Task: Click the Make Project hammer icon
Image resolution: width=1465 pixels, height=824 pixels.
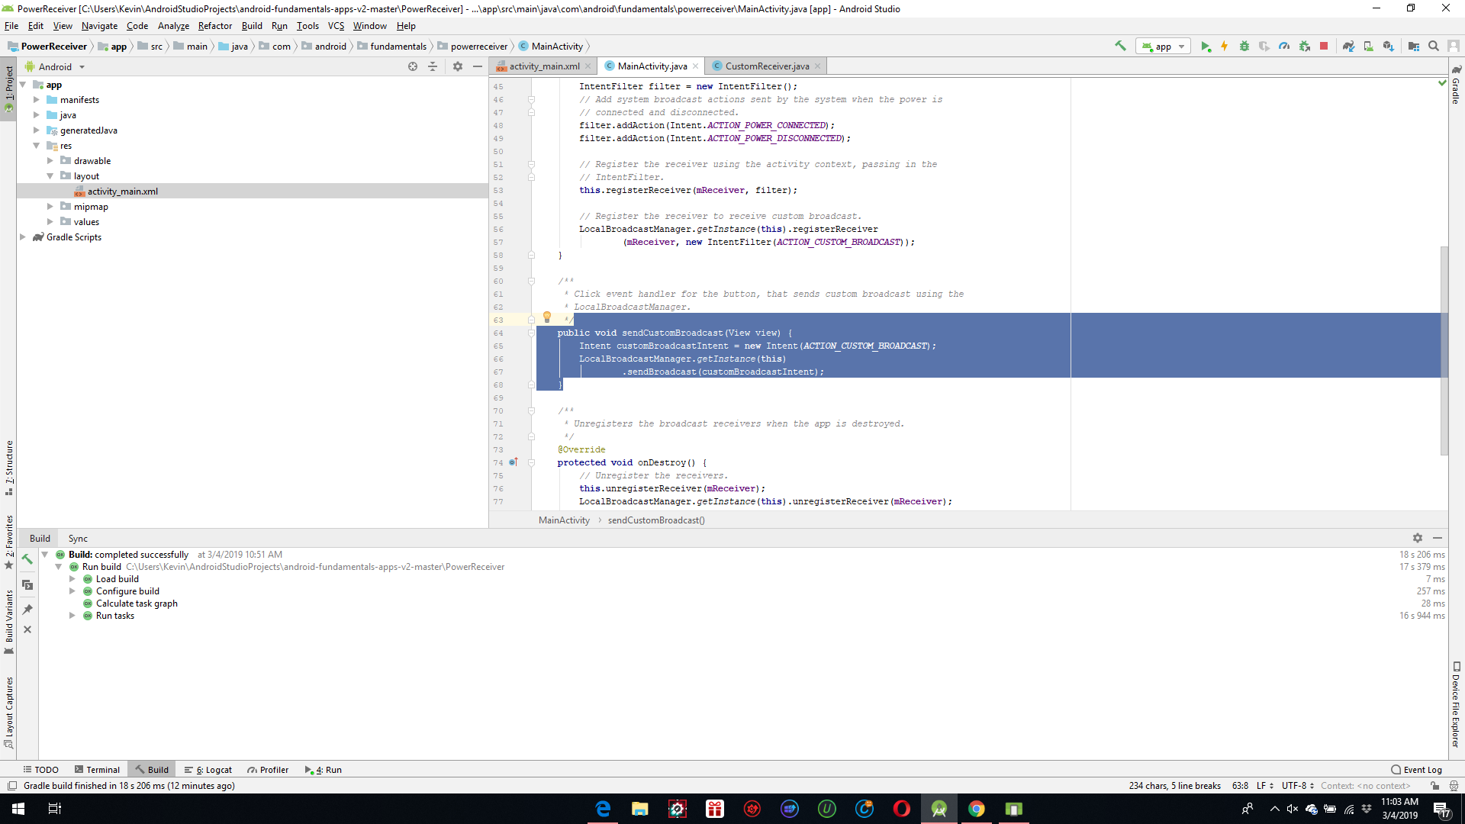Action: pos(1120,46)
